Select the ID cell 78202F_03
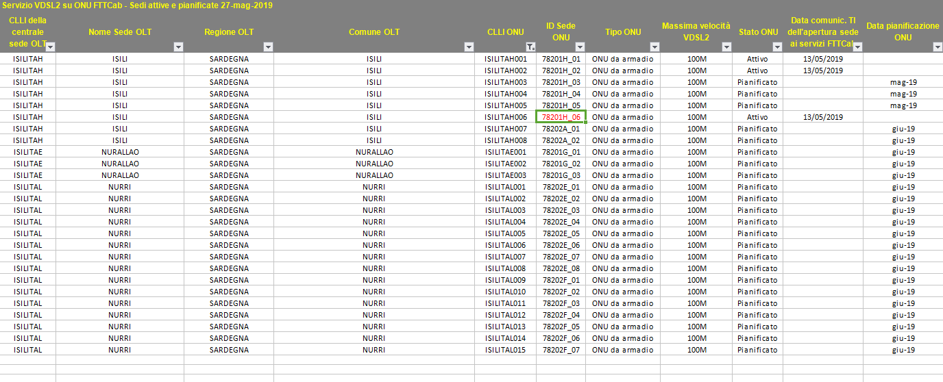Image resolution: width=943 pixels, height=382 pixels. [x=561, y=303]
